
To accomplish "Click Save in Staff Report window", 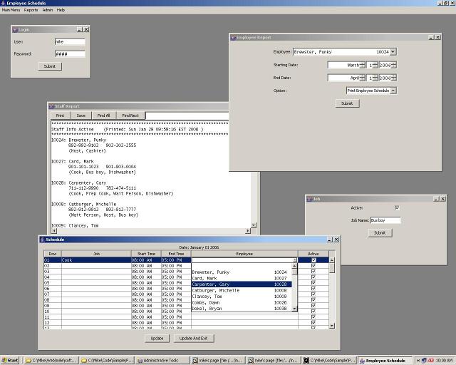I will pos(81,115).
